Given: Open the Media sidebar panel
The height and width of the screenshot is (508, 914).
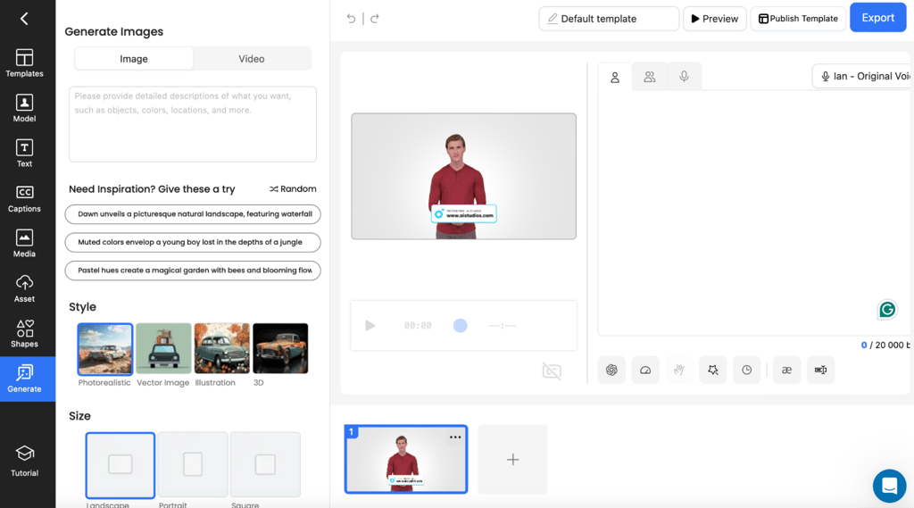Looking at the screenshot, I should tap(24, 243).
